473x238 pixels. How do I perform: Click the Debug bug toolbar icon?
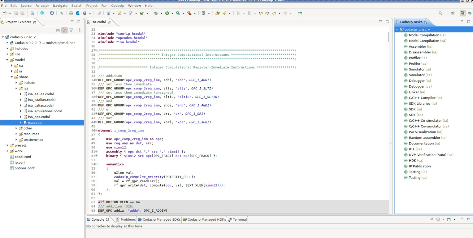[x=156, y=13]
